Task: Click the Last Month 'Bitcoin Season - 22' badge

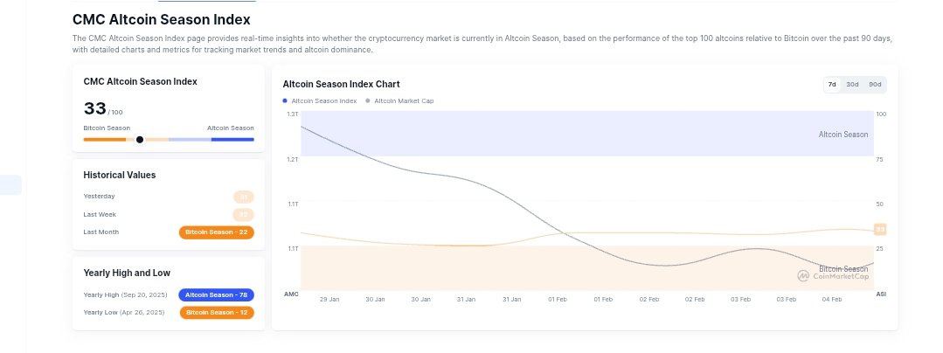Action: (216, 232)
